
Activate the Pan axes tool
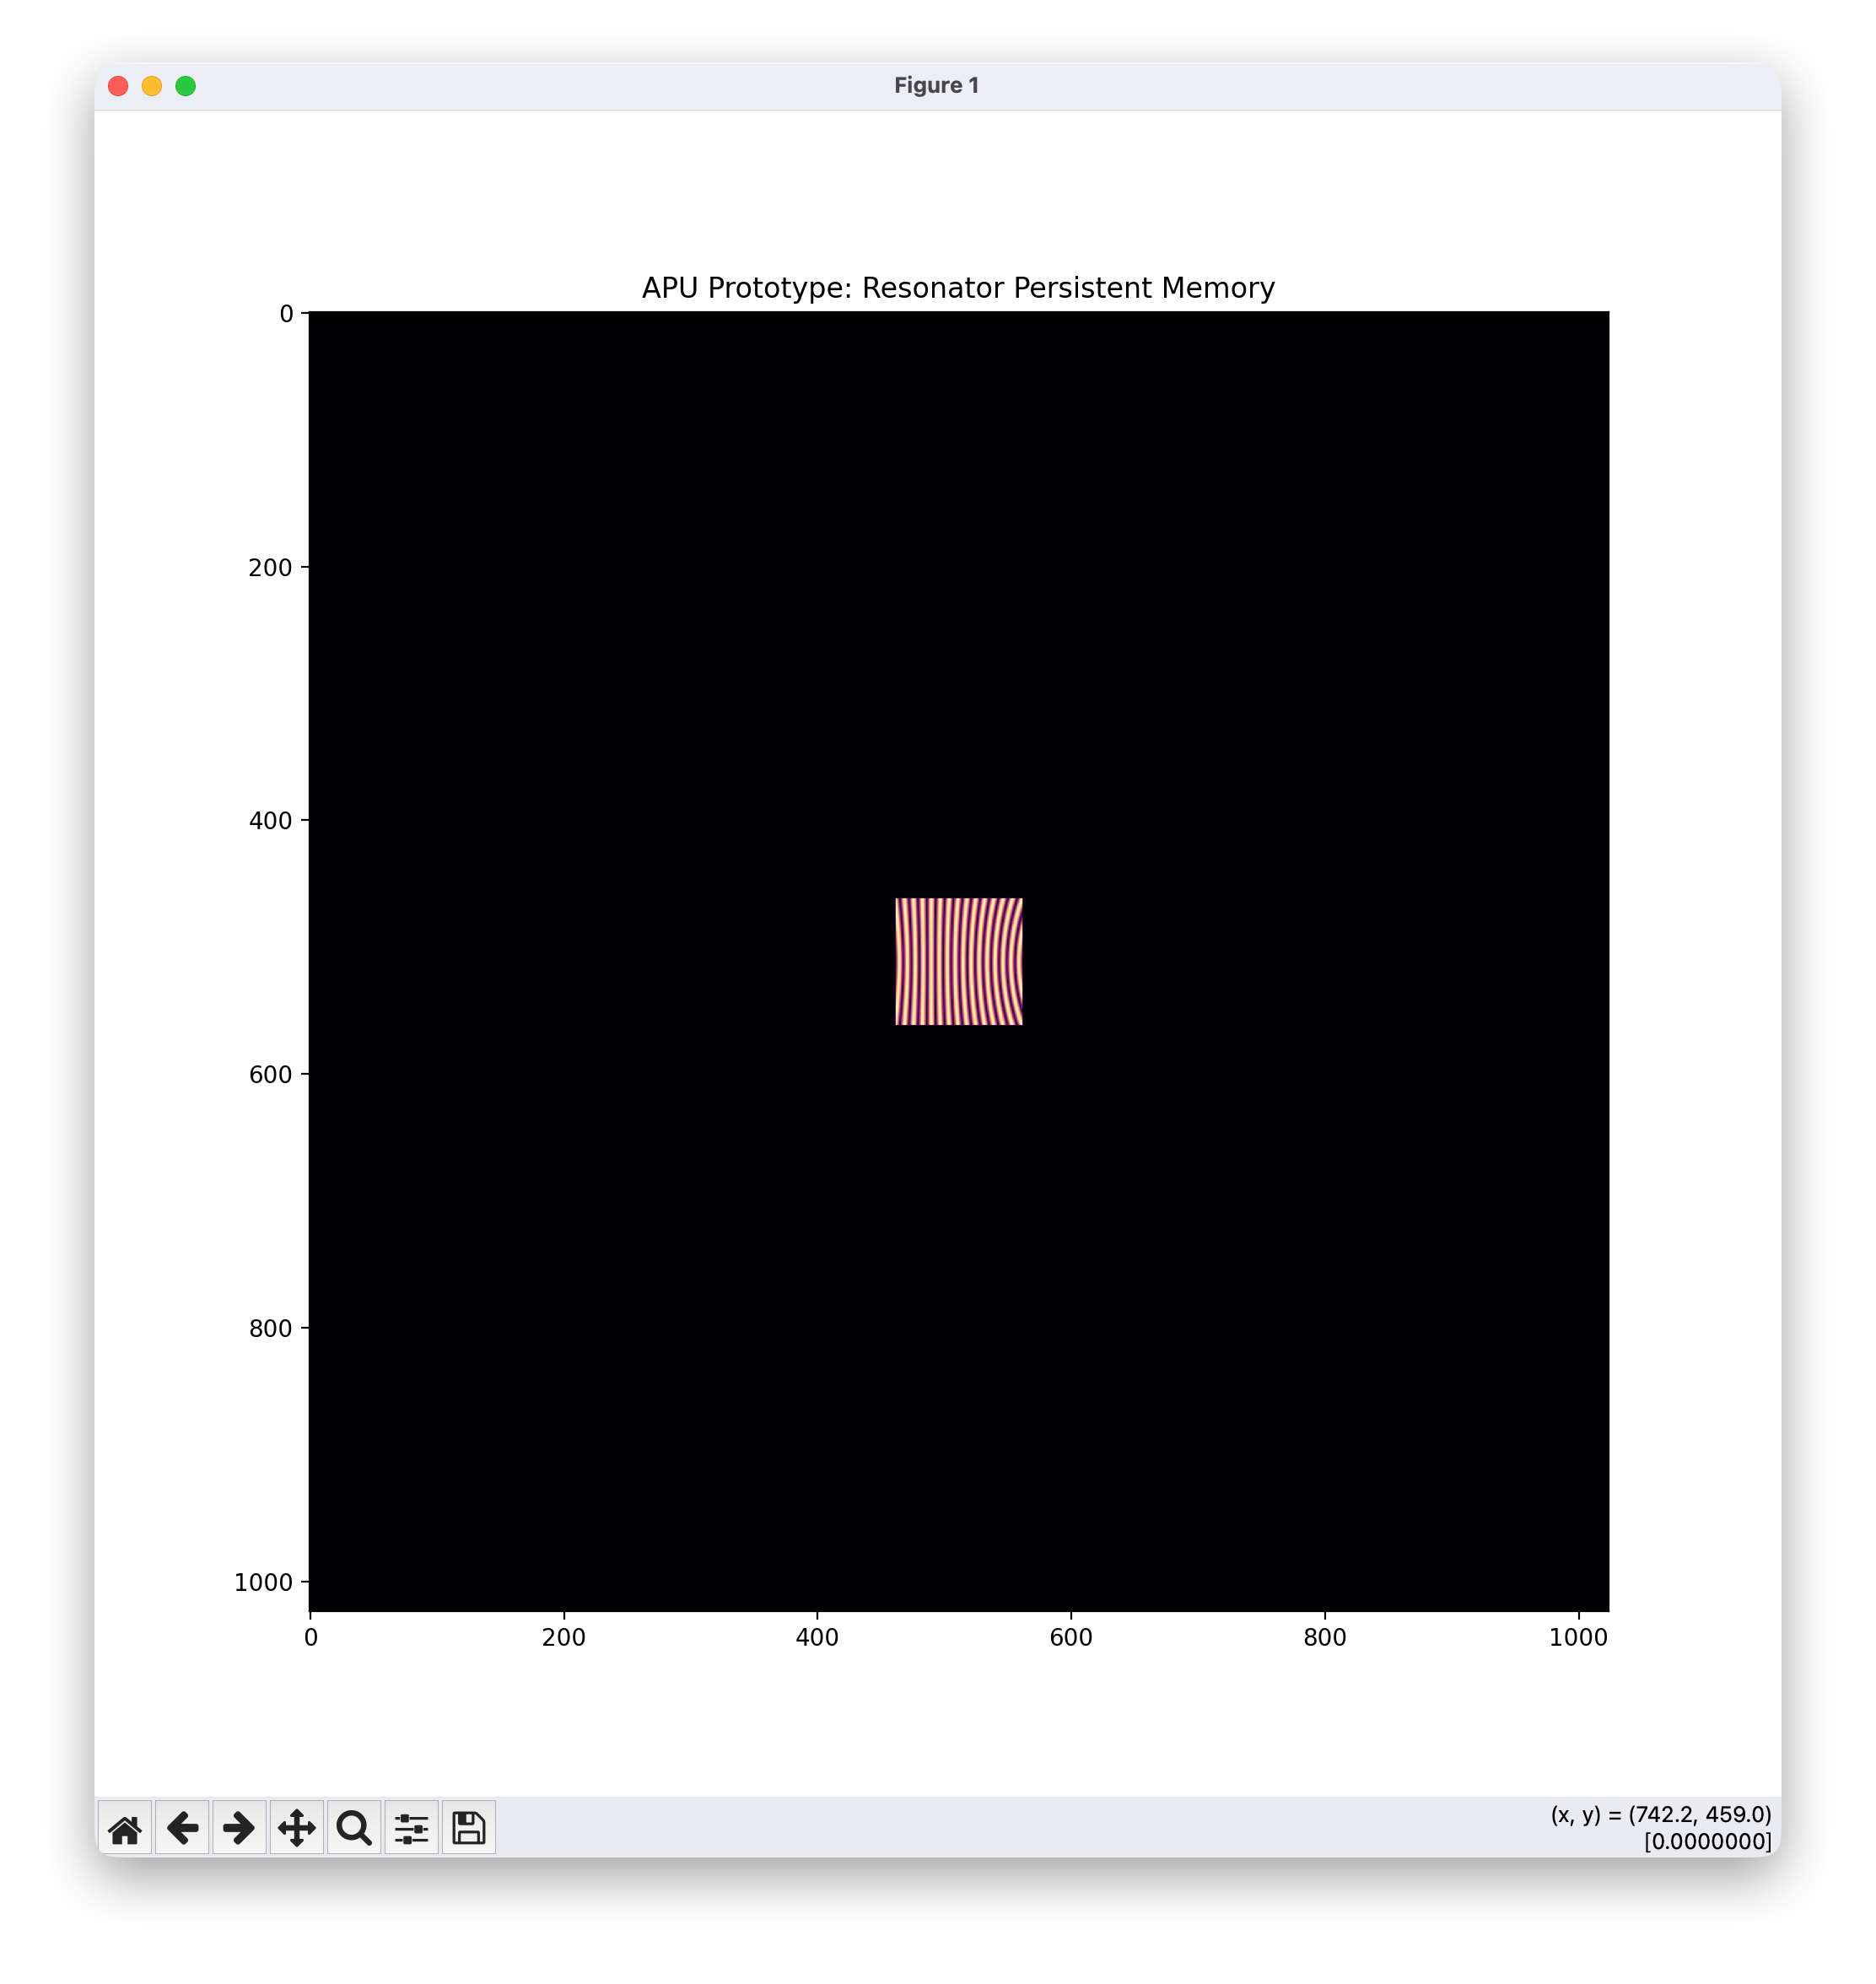(x=297, y=1829)
